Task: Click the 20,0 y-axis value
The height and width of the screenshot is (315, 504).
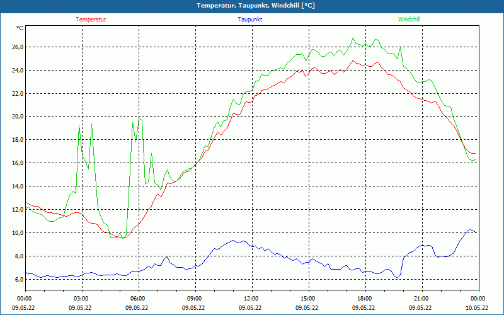Action: click(18, 117)
